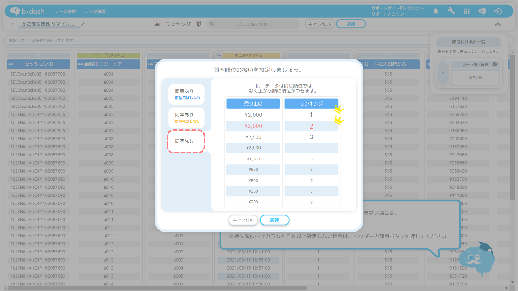
Task: Click the 大きい順 sort direction box
Action: 475,77
